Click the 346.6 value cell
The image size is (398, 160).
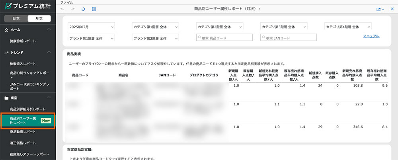[x=359, y=127]
